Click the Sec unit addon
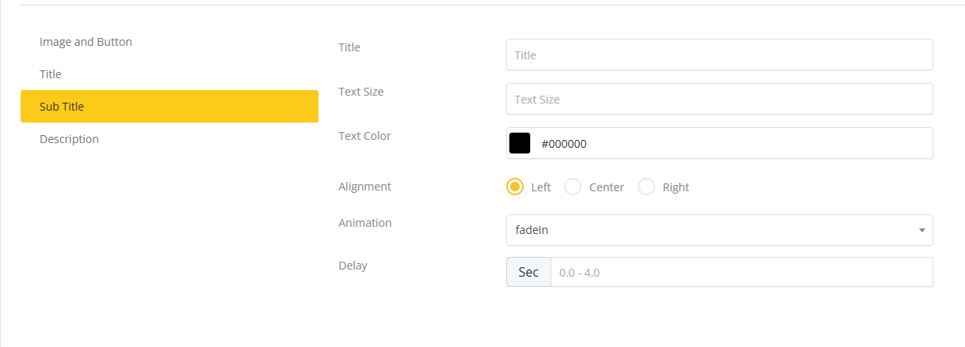 pos(528,272)
